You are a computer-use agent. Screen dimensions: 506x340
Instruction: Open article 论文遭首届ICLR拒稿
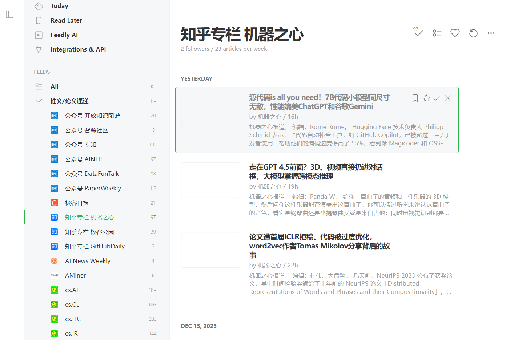[x=319, y=246]
